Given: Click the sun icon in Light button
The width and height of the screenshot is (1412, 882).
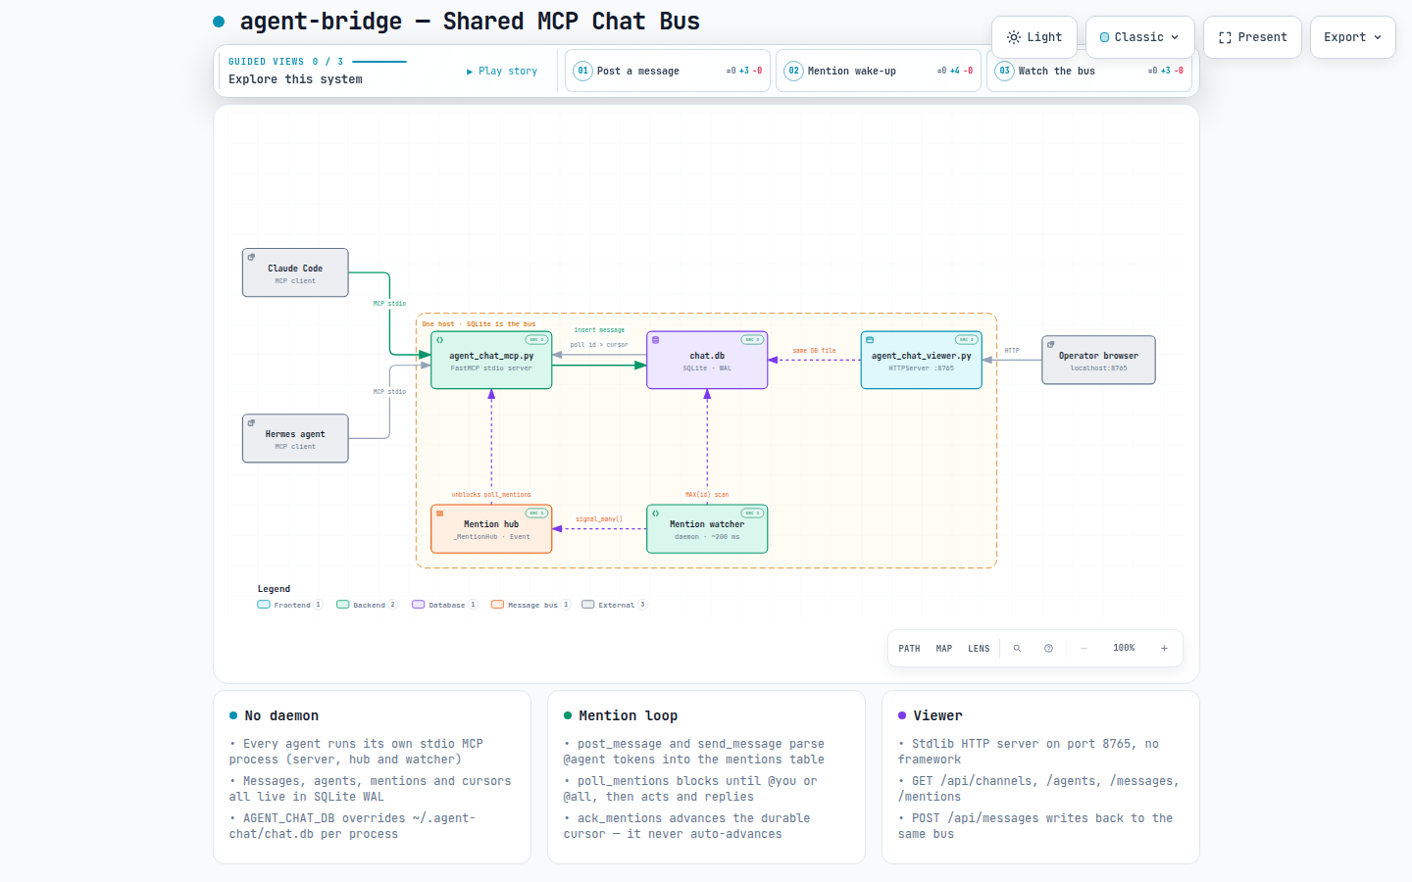Looking at the screenshot, I should (1014, 37).
